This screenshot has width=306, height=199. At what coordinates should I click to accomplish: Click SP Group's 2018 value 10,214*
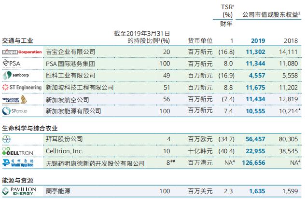click(x=290, y=111)
